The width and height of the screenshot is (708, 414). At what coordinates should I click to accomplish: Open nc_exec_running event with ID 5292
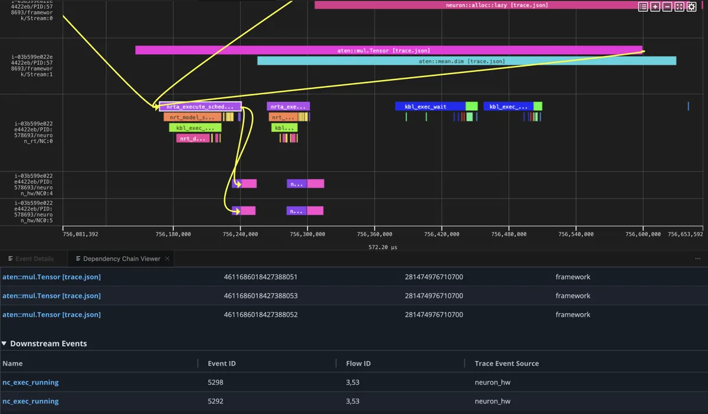point(31,401)
